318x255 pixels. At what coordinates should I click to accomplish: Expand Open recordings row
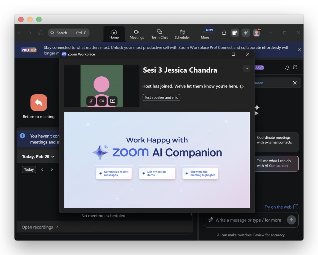pyautogui.click(x=104, y=227)
